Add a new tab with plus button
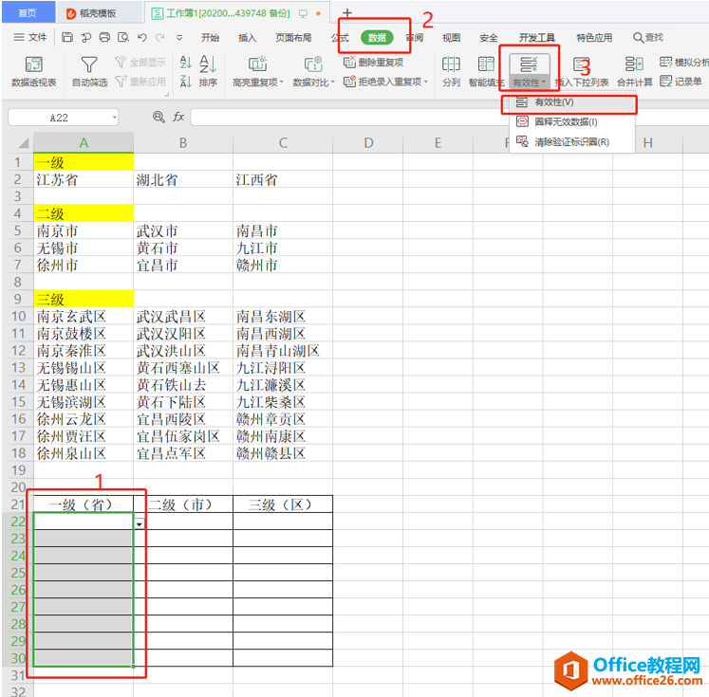This screenshot has width=709, height=697. click(347, 13)
